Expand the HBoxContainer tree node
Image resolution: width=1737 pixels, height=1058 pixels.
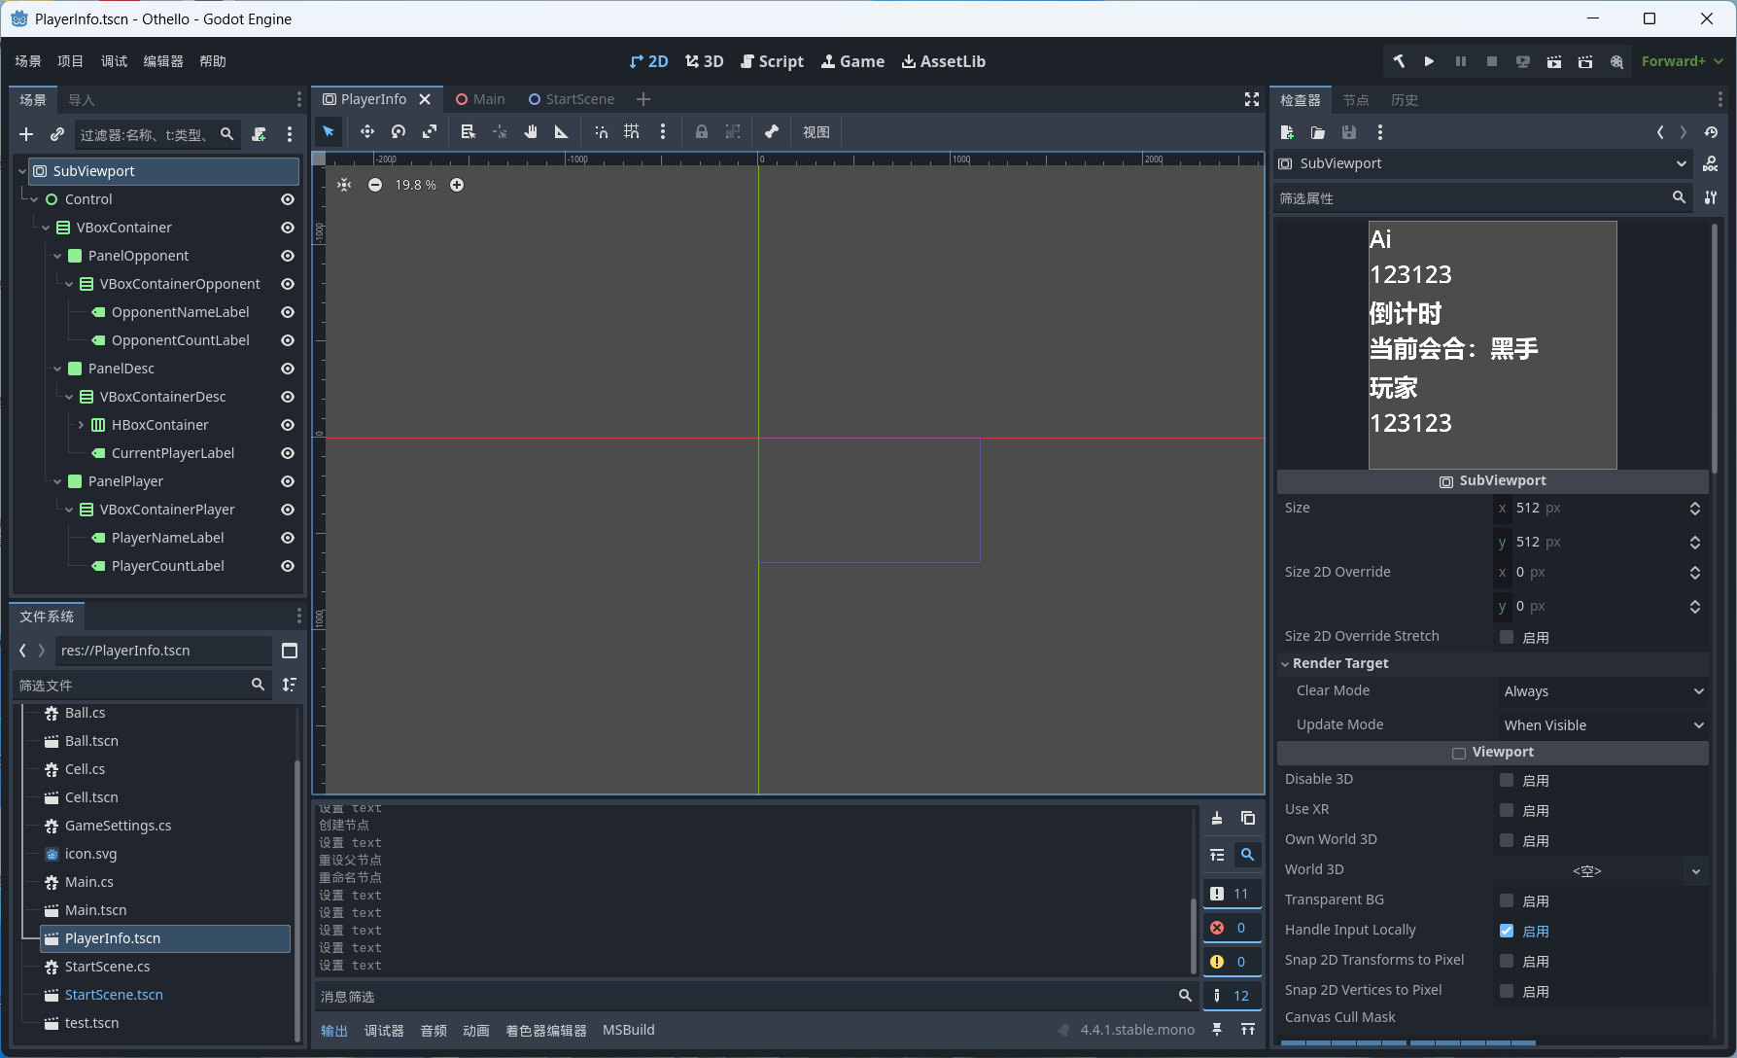coord(82,425)
